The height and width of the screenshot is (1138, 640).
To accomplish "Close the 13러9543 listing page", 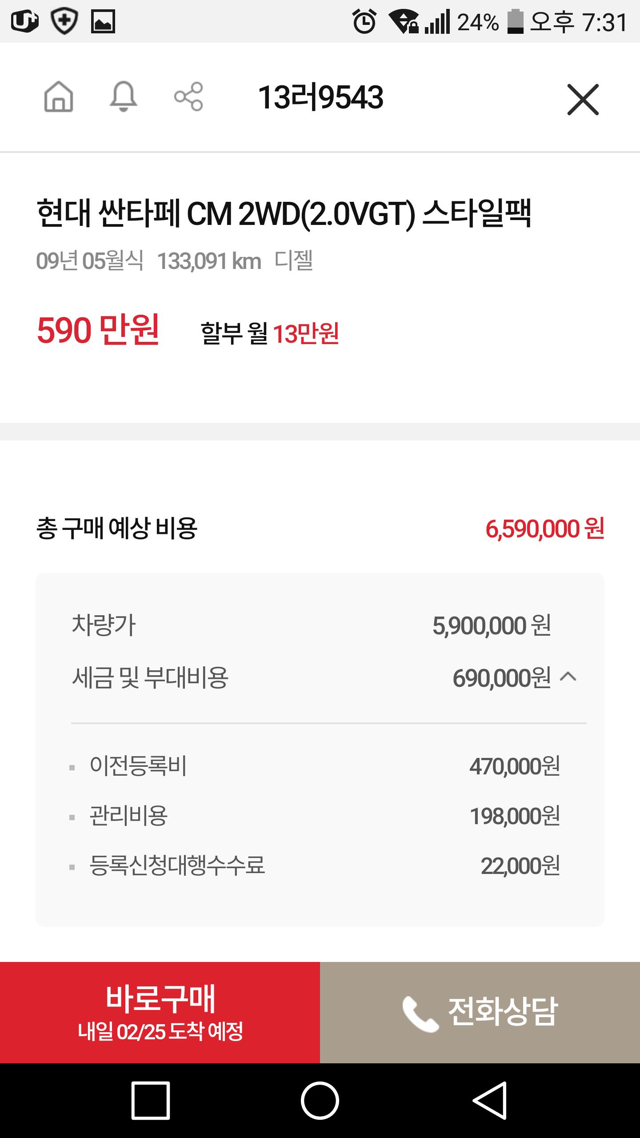I will 583,99.
